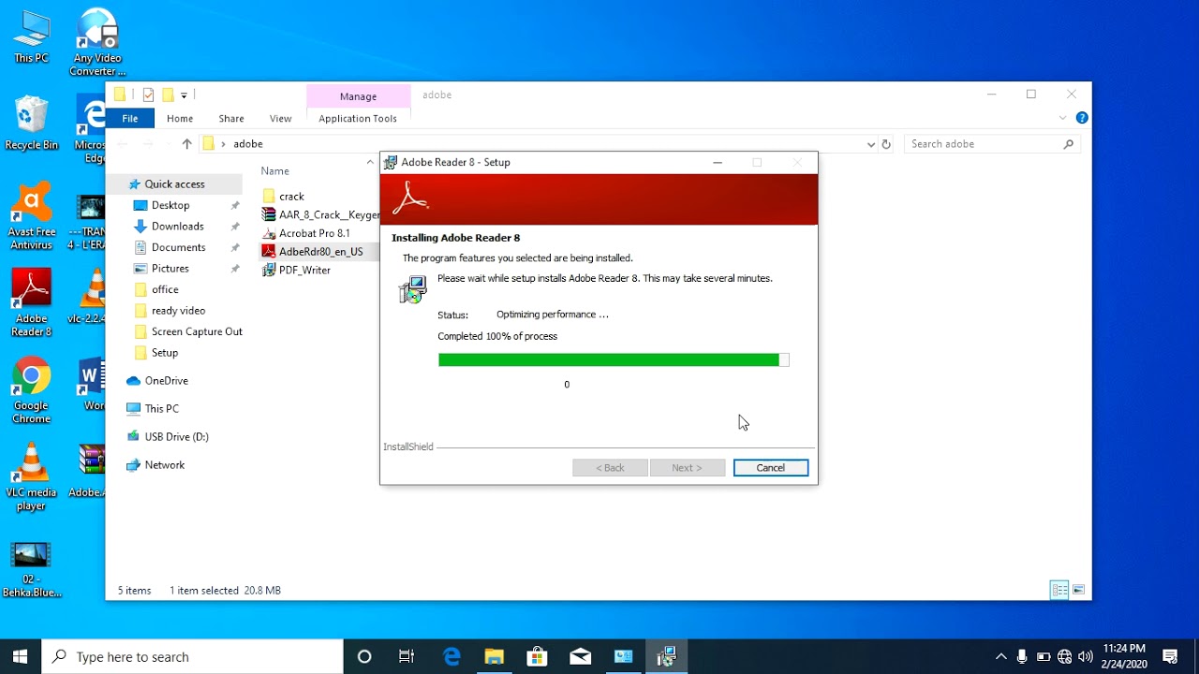This screenshot has width=1199, height=674.
Task: Open the Application Tools tab
Action: coord(358,119)
